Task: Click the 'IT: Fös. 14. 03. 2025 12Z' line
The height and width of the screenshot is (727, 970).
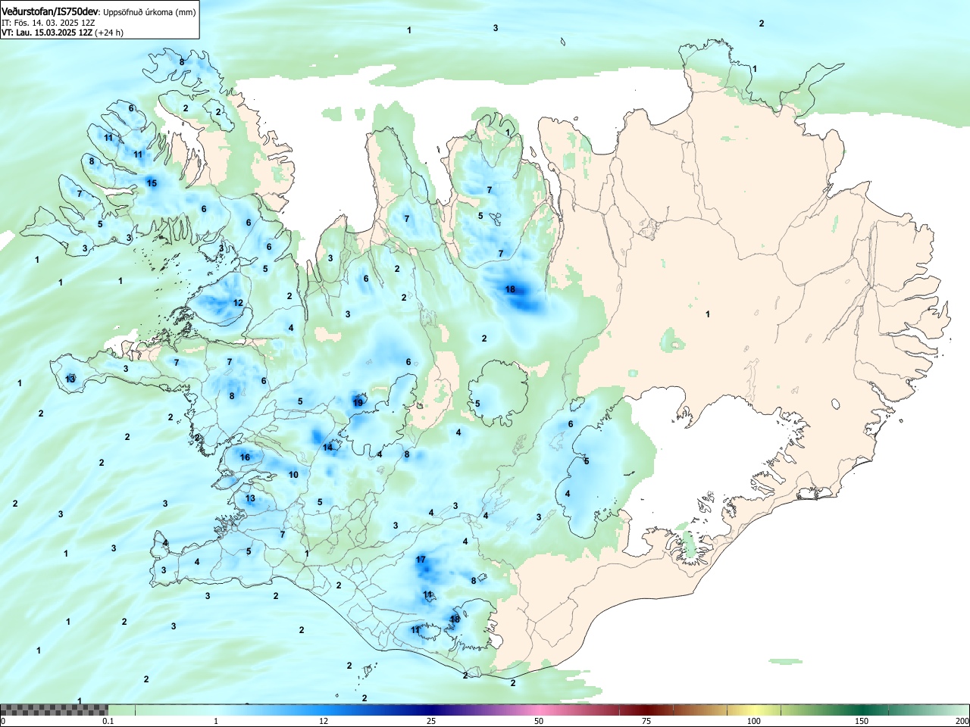Action: click(48, 23)
